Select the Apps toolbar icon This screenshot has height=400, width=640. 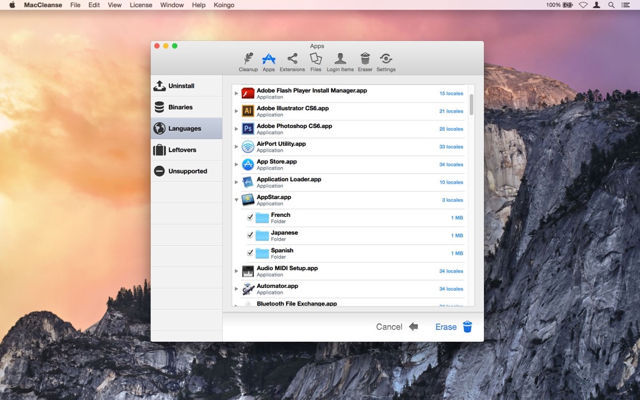269,63
